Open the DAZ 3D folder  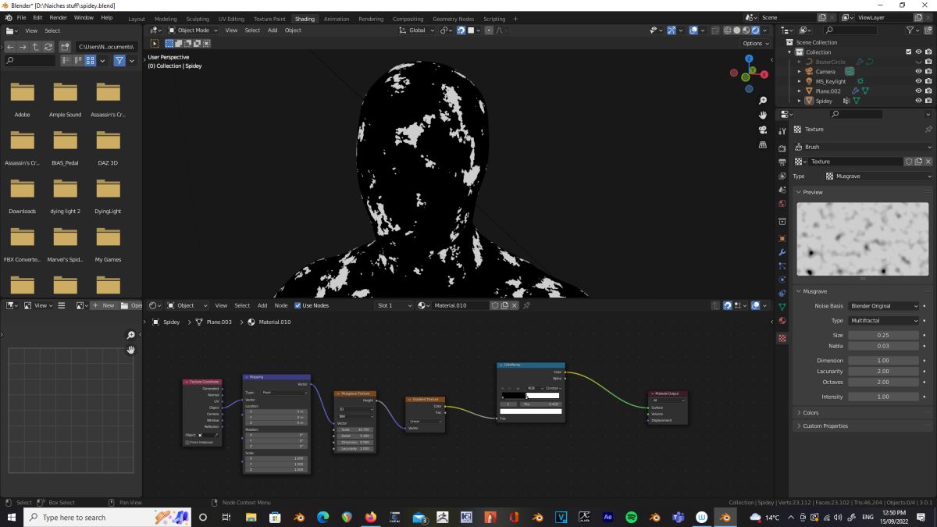[108, 148]
